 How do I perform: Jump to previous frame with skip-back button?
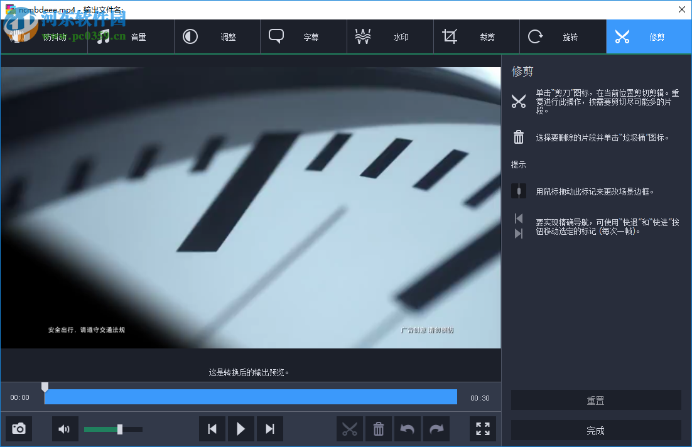point(212,428)
